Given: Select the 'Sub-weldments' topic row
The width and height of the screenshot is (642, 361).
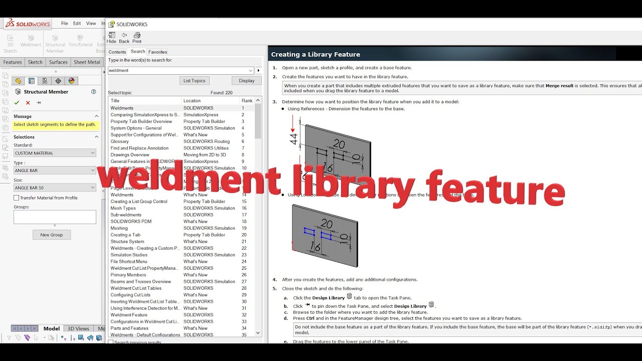Looking at the screenshot, I should (x=182, y=215).
